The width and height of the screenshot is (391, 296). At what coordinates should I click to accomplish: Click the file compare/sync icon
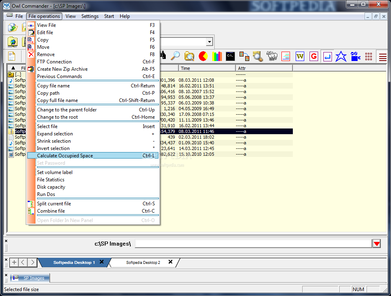click(x=244, y=56)
